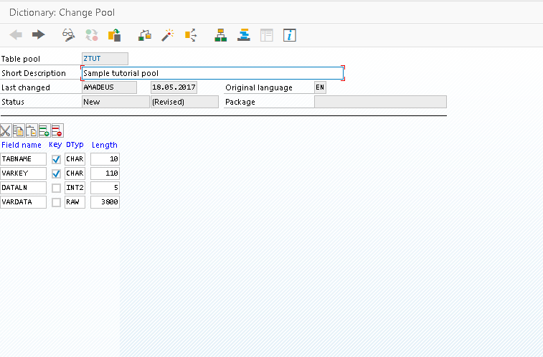The height and width of the screenshot is (357, 543).
Task: Click the Paste icon above field table
Action: (31, 130)
